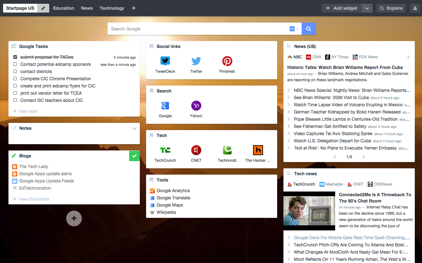Screen dimensions: 422x263
Task: Open the TweetDeck social link icon
Action: (x=165, y=61)
